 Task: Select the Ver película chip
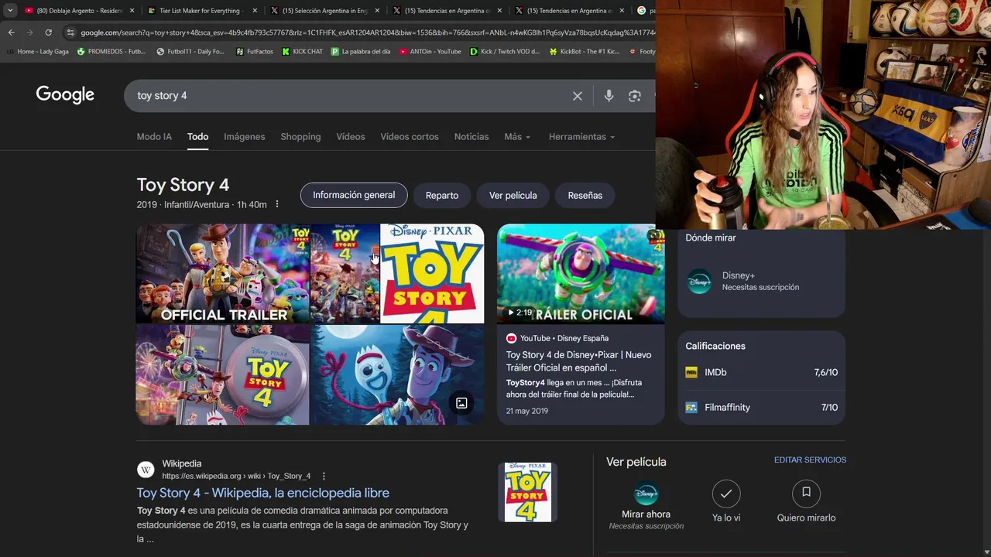(x=513, y=196)
